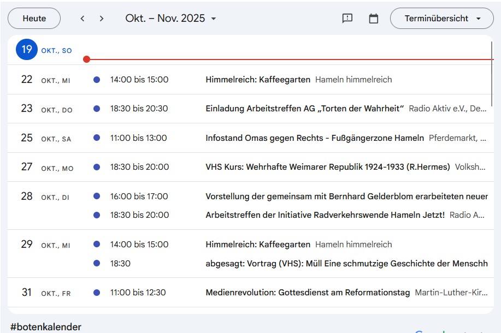Open the cancelled Vortrag (VHS) Müll event

(346, 264)
